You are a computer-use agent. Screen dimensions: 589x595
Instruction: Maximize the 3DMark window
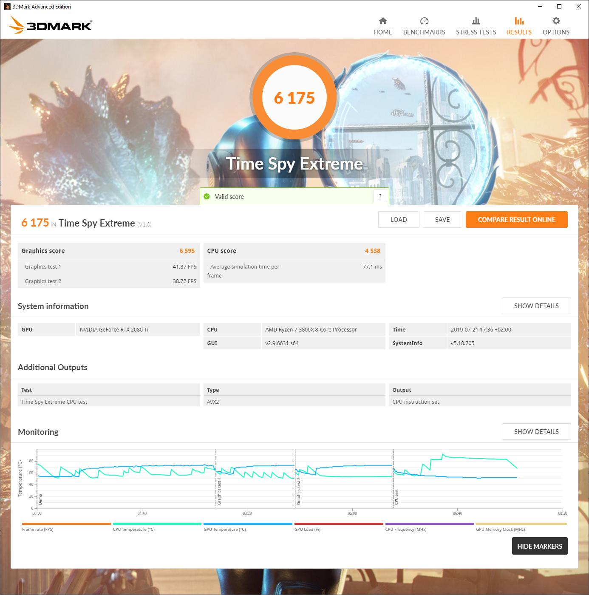(x=559, y=6)
